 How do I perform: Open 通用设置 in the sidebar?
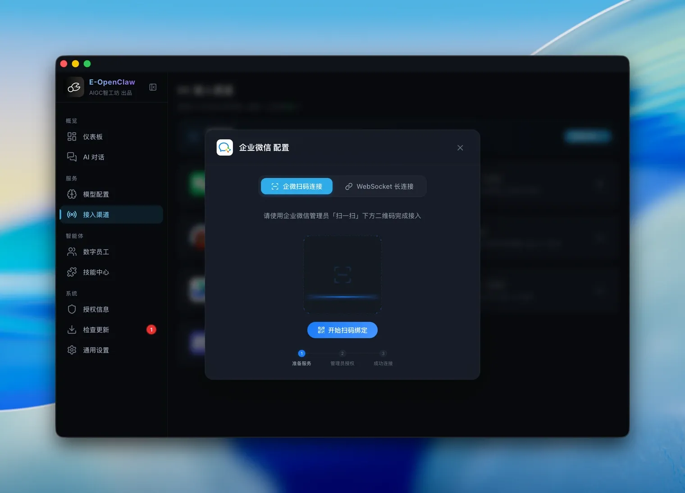tap(111, 350)
